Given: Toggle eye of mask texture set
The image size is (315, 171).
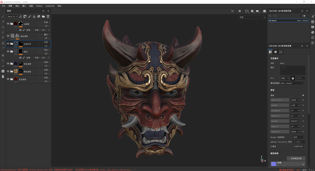Looking at the screenshot, I should coord(270,20).
